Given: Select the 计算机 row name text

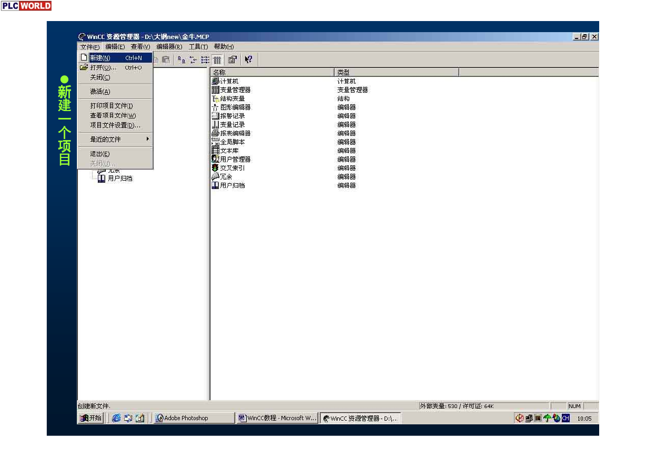Looking at the screenshot, I should (229, 81).
